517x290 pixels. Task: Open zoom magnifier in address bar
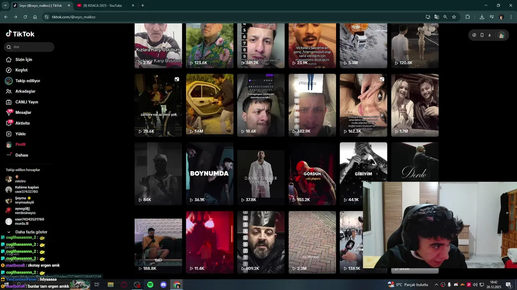coord(445,17)
